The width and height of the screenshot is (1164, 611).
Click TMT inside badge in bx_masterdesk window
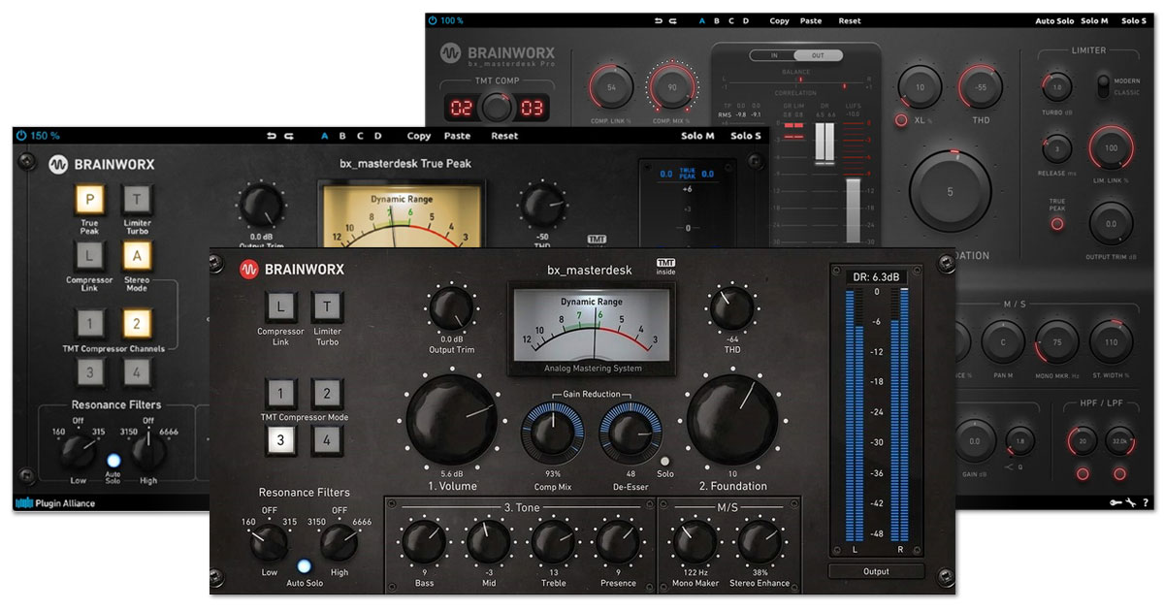[665, 266]
